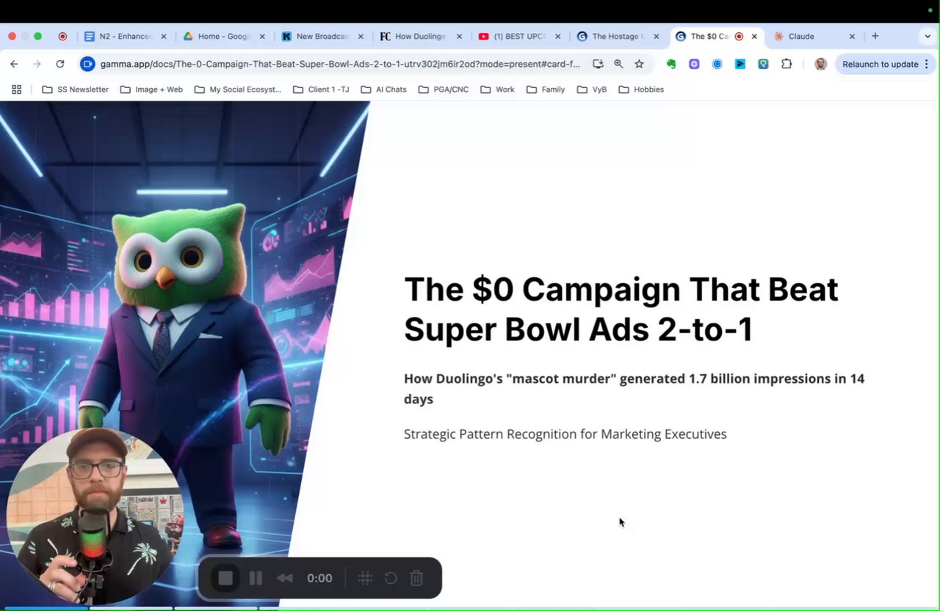Click the teal shield extension icon
The width and height of the screenshot is (940, 611).
click(x=763, y=64)
